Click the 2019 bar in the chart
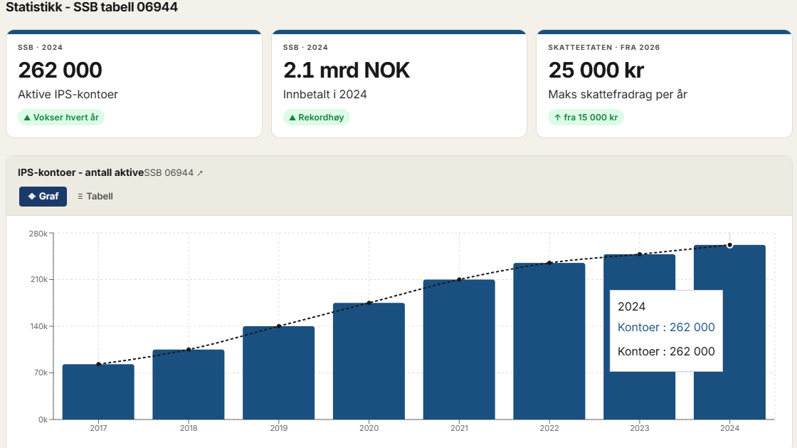The width and height of the screenshot is (797, 448). [x=278, y=373]
